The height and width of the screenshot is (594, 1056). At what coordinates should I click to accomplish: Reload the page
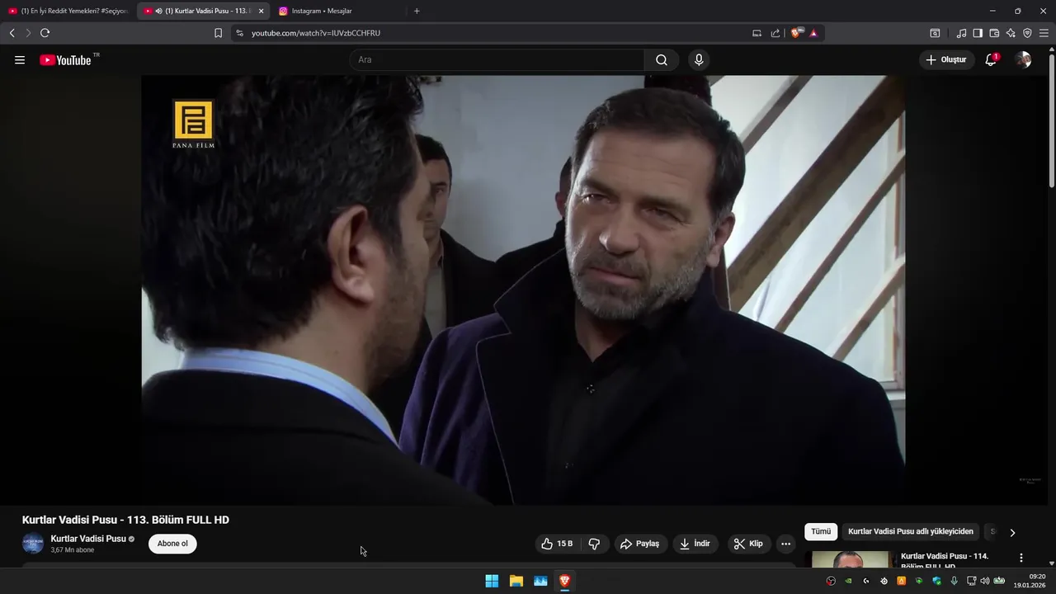point(45,33)
